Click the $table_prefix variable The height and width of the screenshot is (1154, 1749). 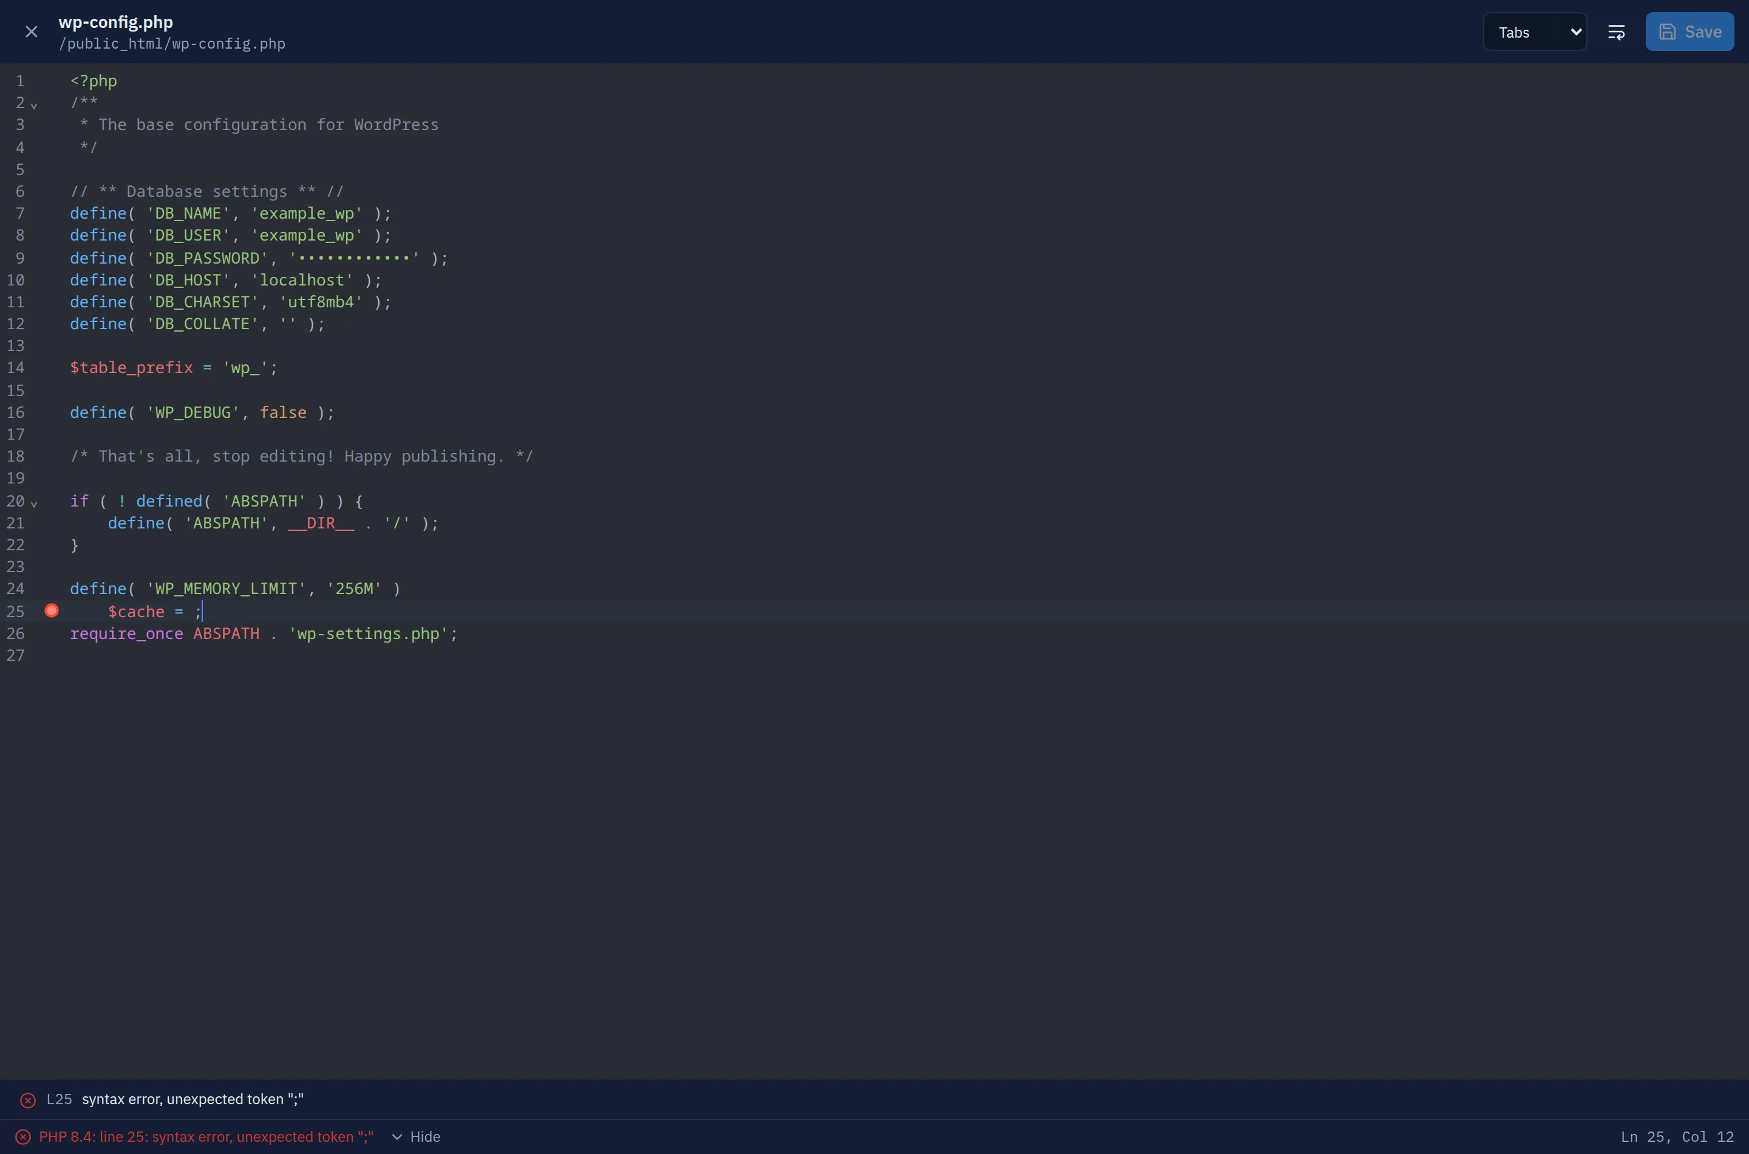point(131,367)
